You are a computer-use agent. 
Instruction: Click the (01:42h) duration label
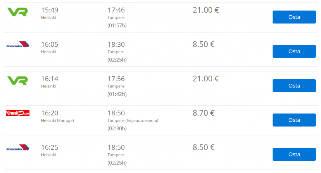pos(117,94)
